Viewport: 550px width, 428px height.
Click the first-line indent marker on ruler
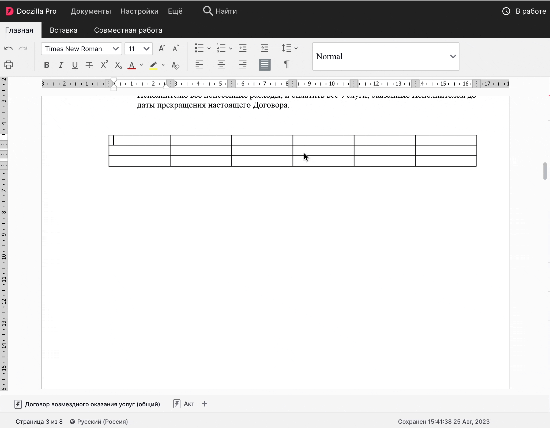tap(114, 81)
